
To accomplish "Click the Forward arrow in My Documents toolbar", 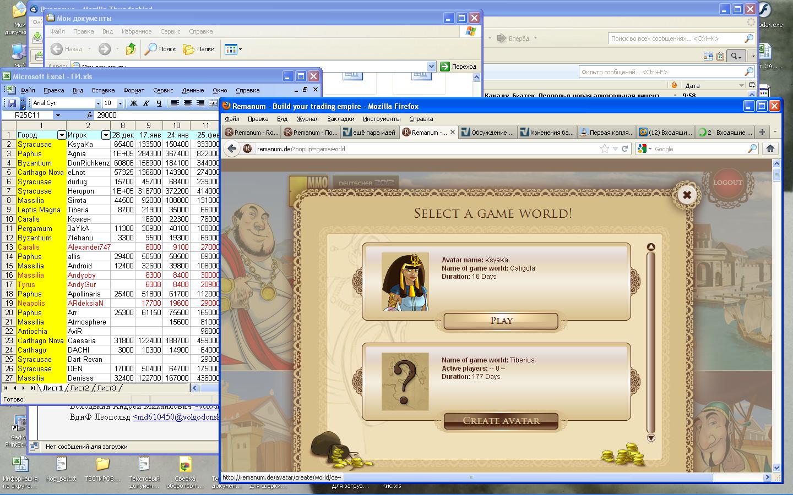I will tap(104, 49).
